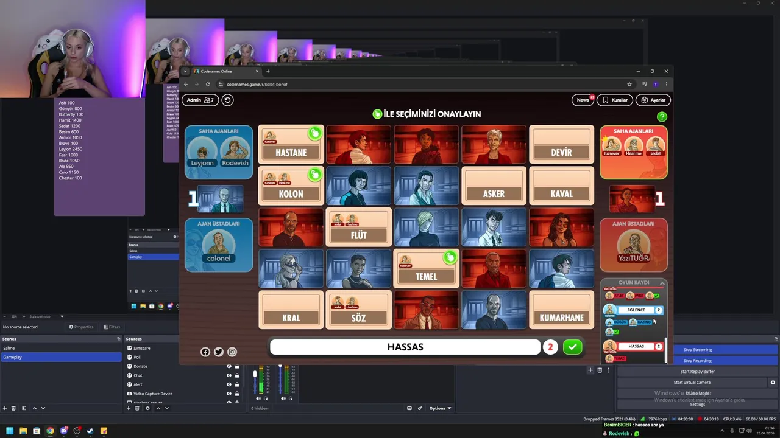The image size is (780, 438).
Task: Click the green checkmark to submit clue
Action: coord(572,347)
